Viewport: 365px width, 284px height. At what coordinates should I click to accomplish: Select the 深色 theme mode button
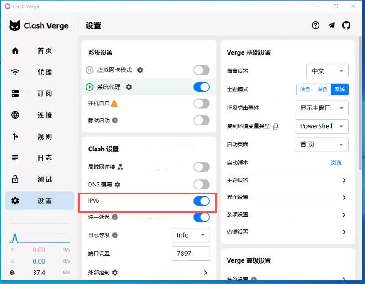(x=322, y=90)
